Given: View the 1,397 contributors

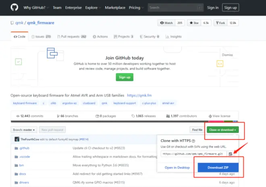Looking at the screenshot, I should [x=181, y=116].
